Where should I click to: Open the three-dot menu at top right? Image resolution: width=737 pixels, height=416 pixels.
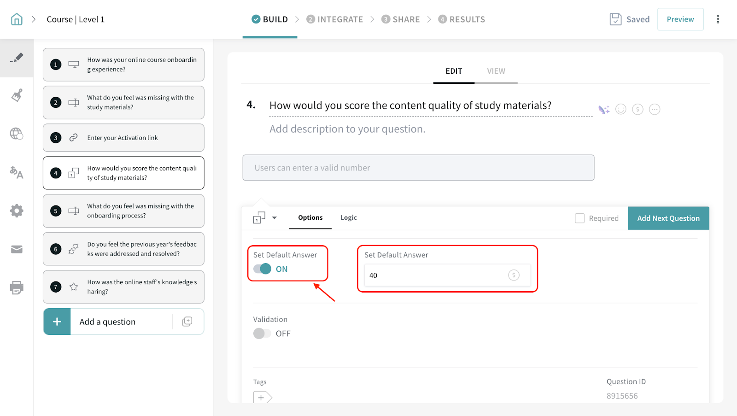click(718, 19)
